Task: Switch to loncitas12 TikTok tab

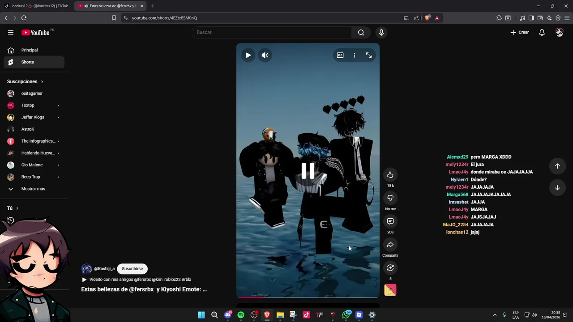Action: pyautogui.click(x=36, y=6)
